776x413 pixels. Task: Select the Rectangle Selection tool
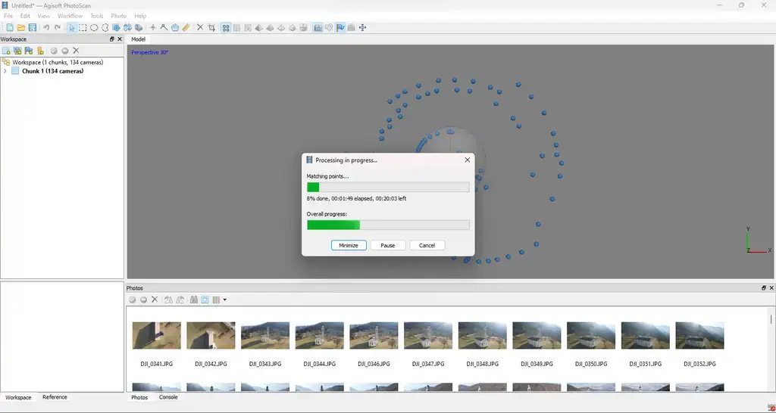pyautogui.click(x=83, y=28)
